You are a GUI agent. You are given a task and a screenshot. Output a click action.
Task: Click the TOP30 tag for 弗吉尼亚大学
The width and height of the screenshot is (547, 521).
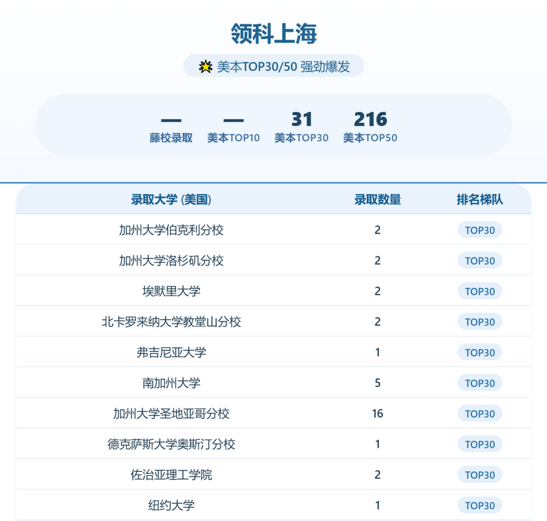click(480, 352)
